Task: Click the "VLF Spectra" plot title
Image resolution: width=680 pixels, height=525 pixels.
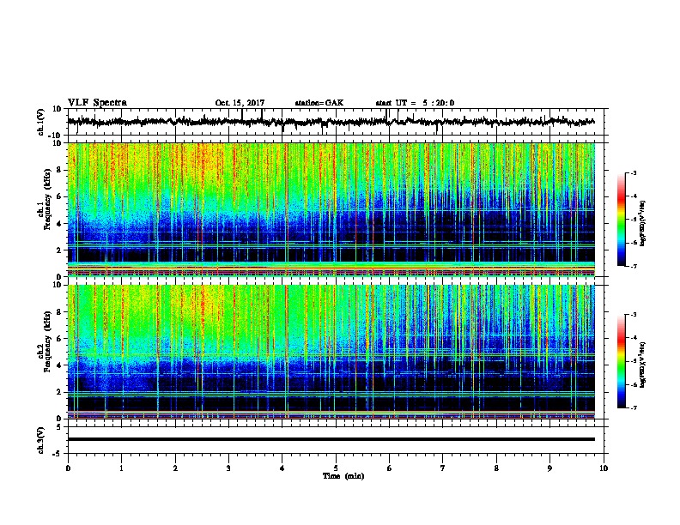Action: [97, 103]
